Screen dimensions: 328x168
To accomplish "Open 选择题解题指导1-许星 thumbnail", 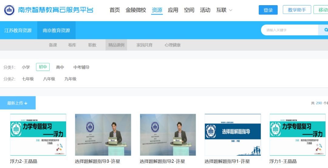I will [233, 135].
